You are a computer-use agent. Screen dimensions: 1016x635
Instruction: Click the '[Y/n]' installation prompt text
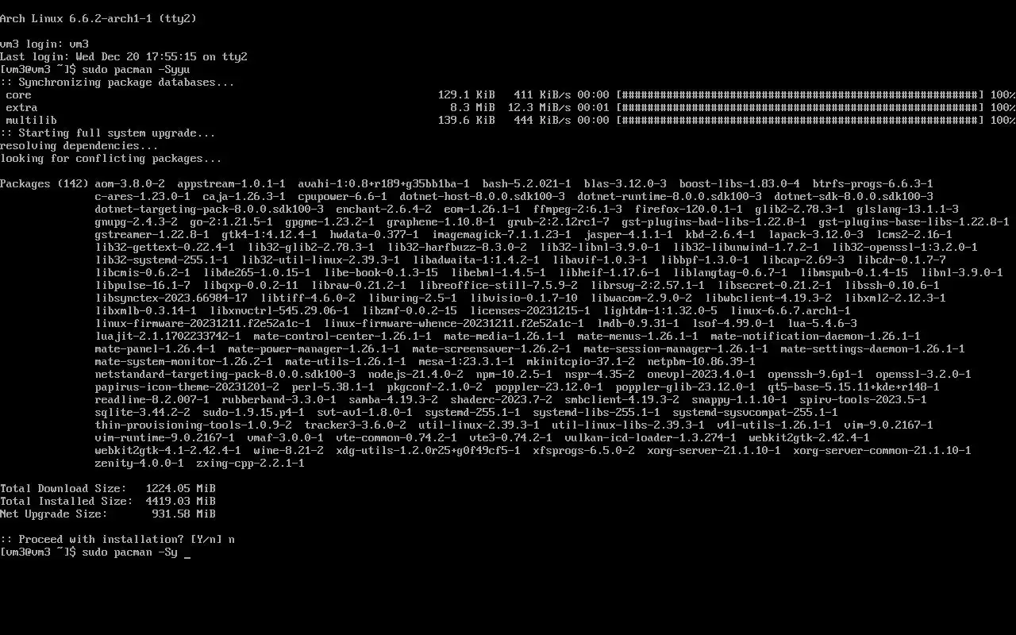pos(206,539)
